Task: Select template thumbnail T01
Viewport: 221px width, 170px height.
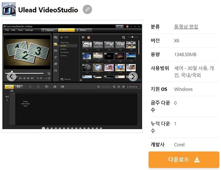Action: tap(87, 45)
